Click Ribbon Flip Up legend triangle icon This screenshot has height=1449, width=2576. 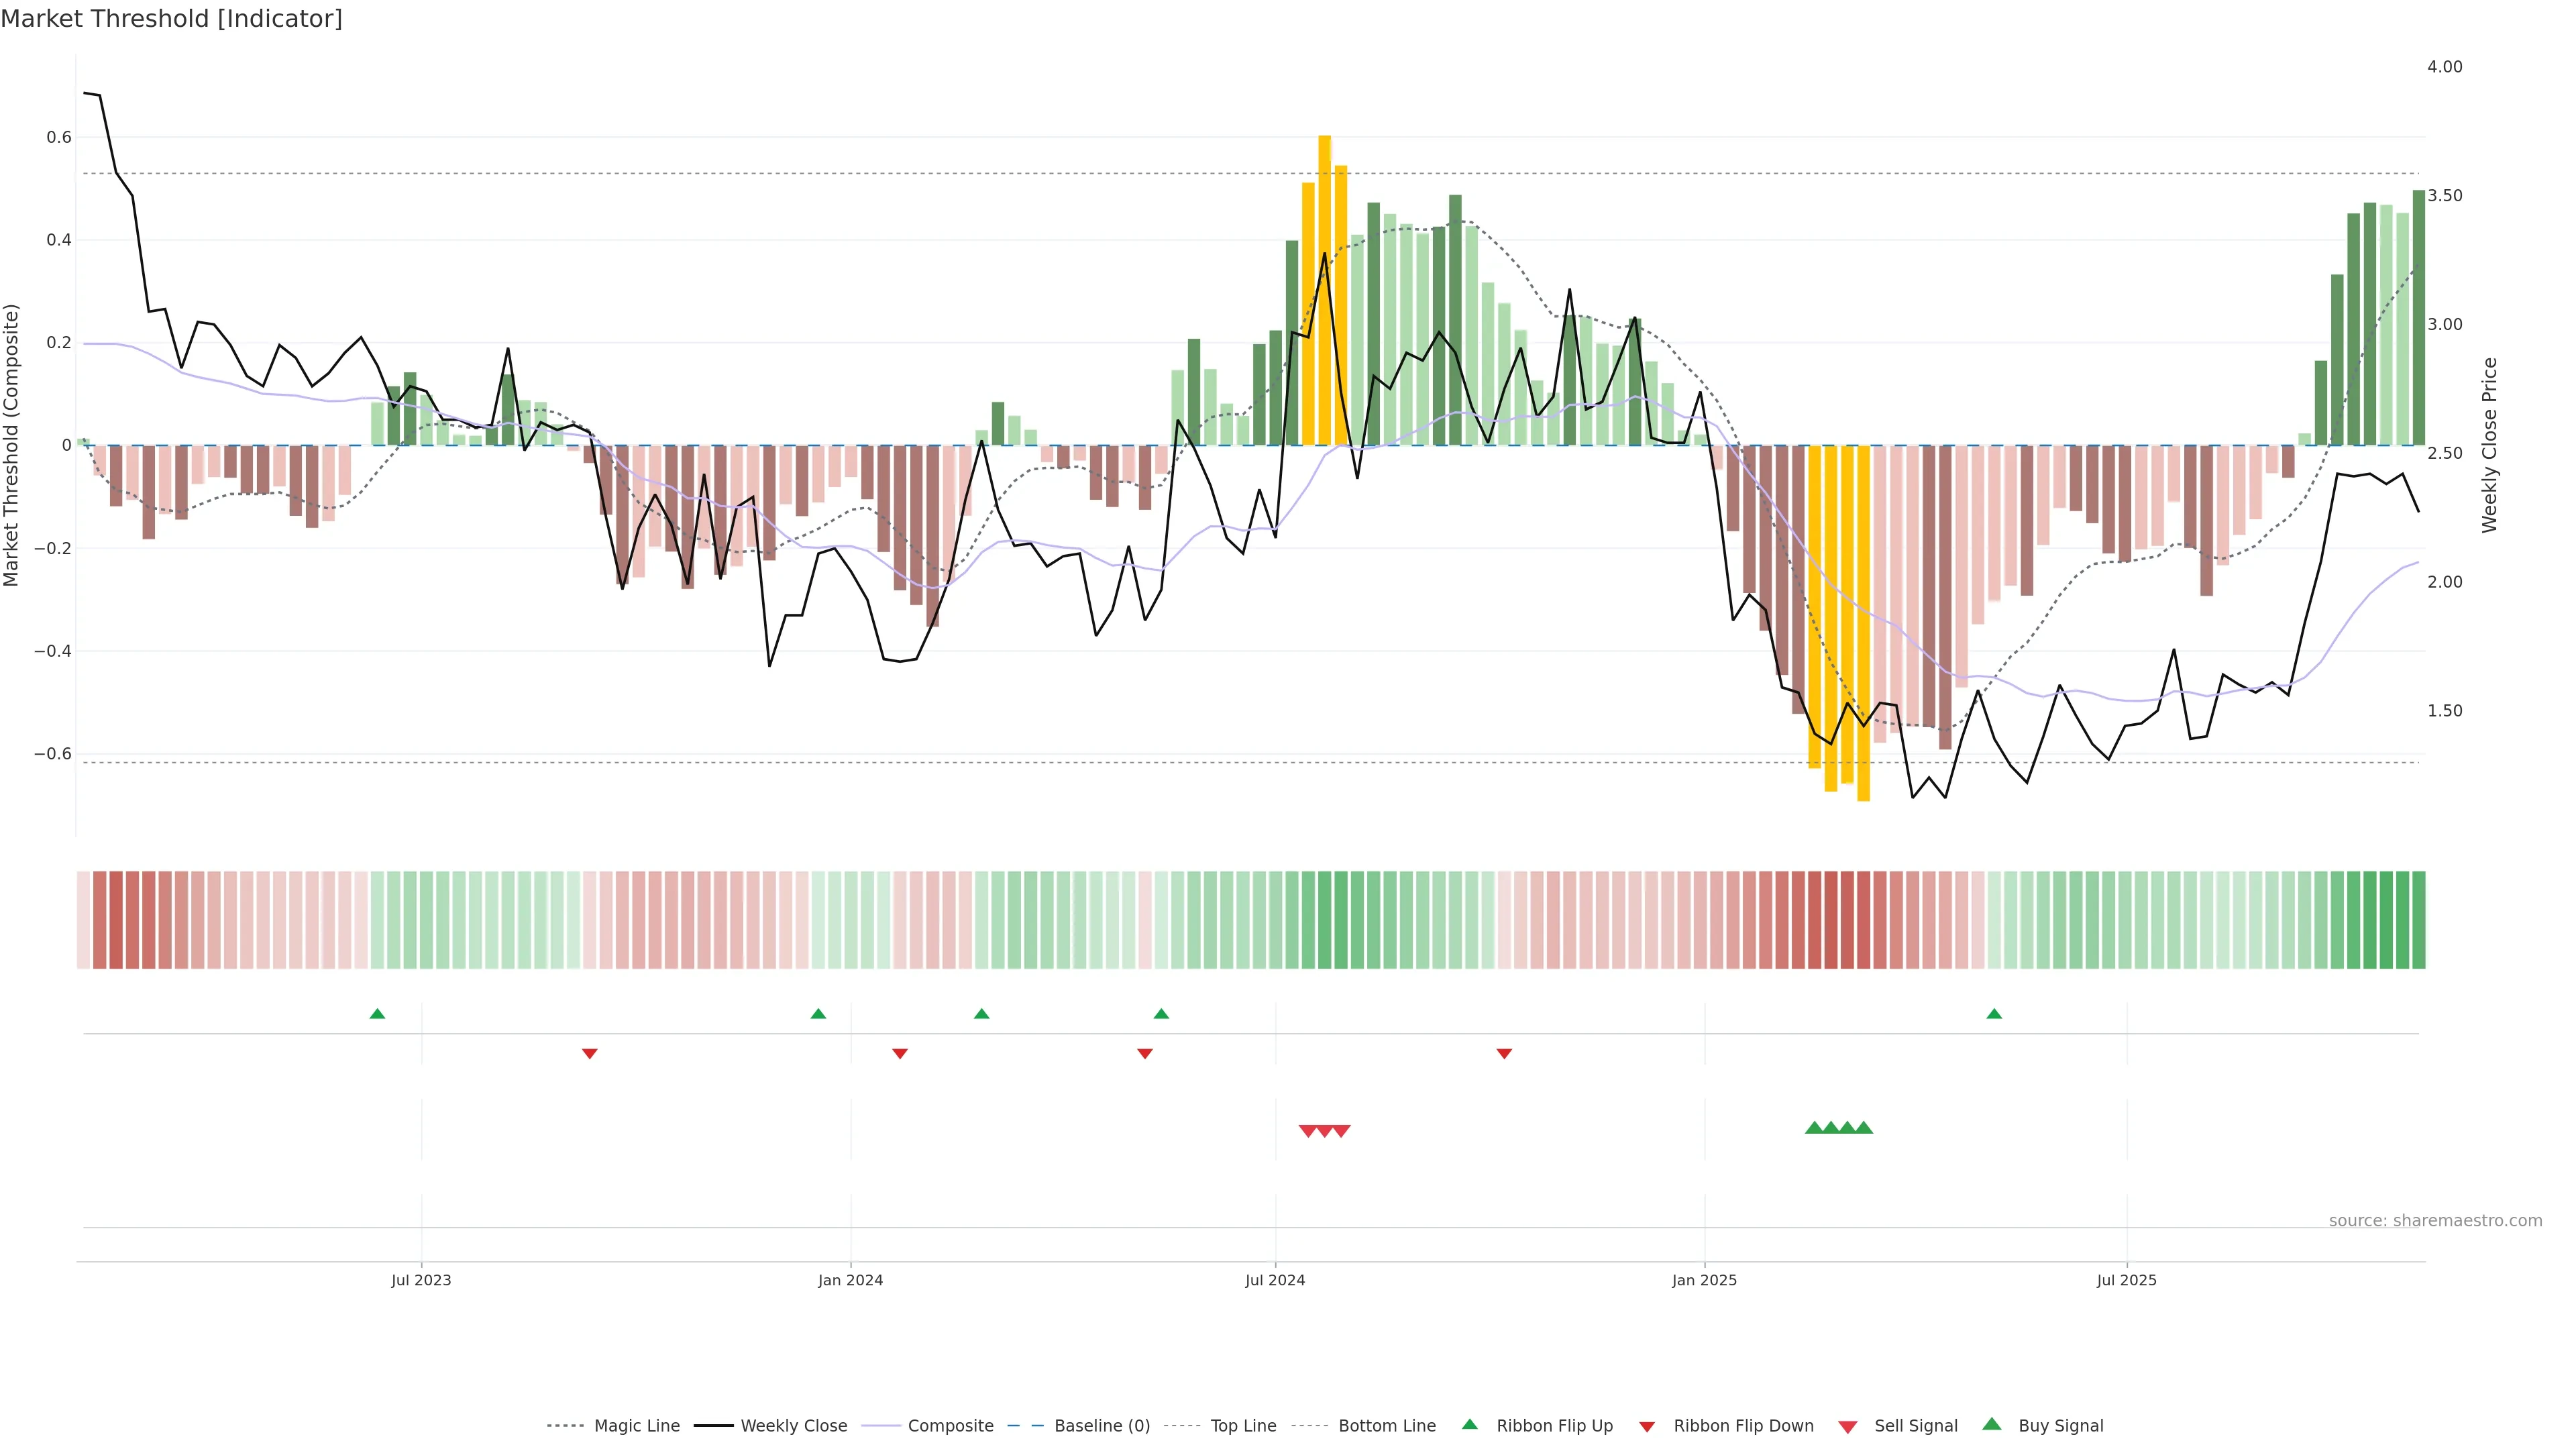(1469, 1424)
